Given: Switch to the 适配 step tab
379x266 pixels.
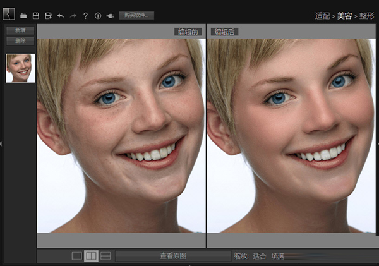Looking at the screenshot, I should click(322, 15).
